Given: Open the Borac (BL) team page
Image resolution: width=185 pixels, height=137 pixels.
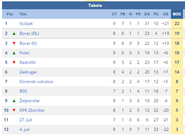Looking at the screenshot, I should 29,33.
